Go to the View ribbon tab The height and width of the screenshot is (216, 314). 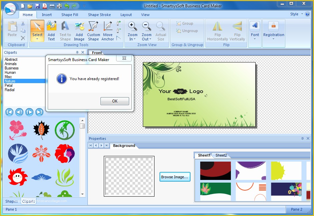point(145,15)
